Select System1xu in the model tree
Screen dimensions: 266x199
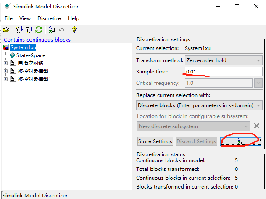click(x=23, y=47)
